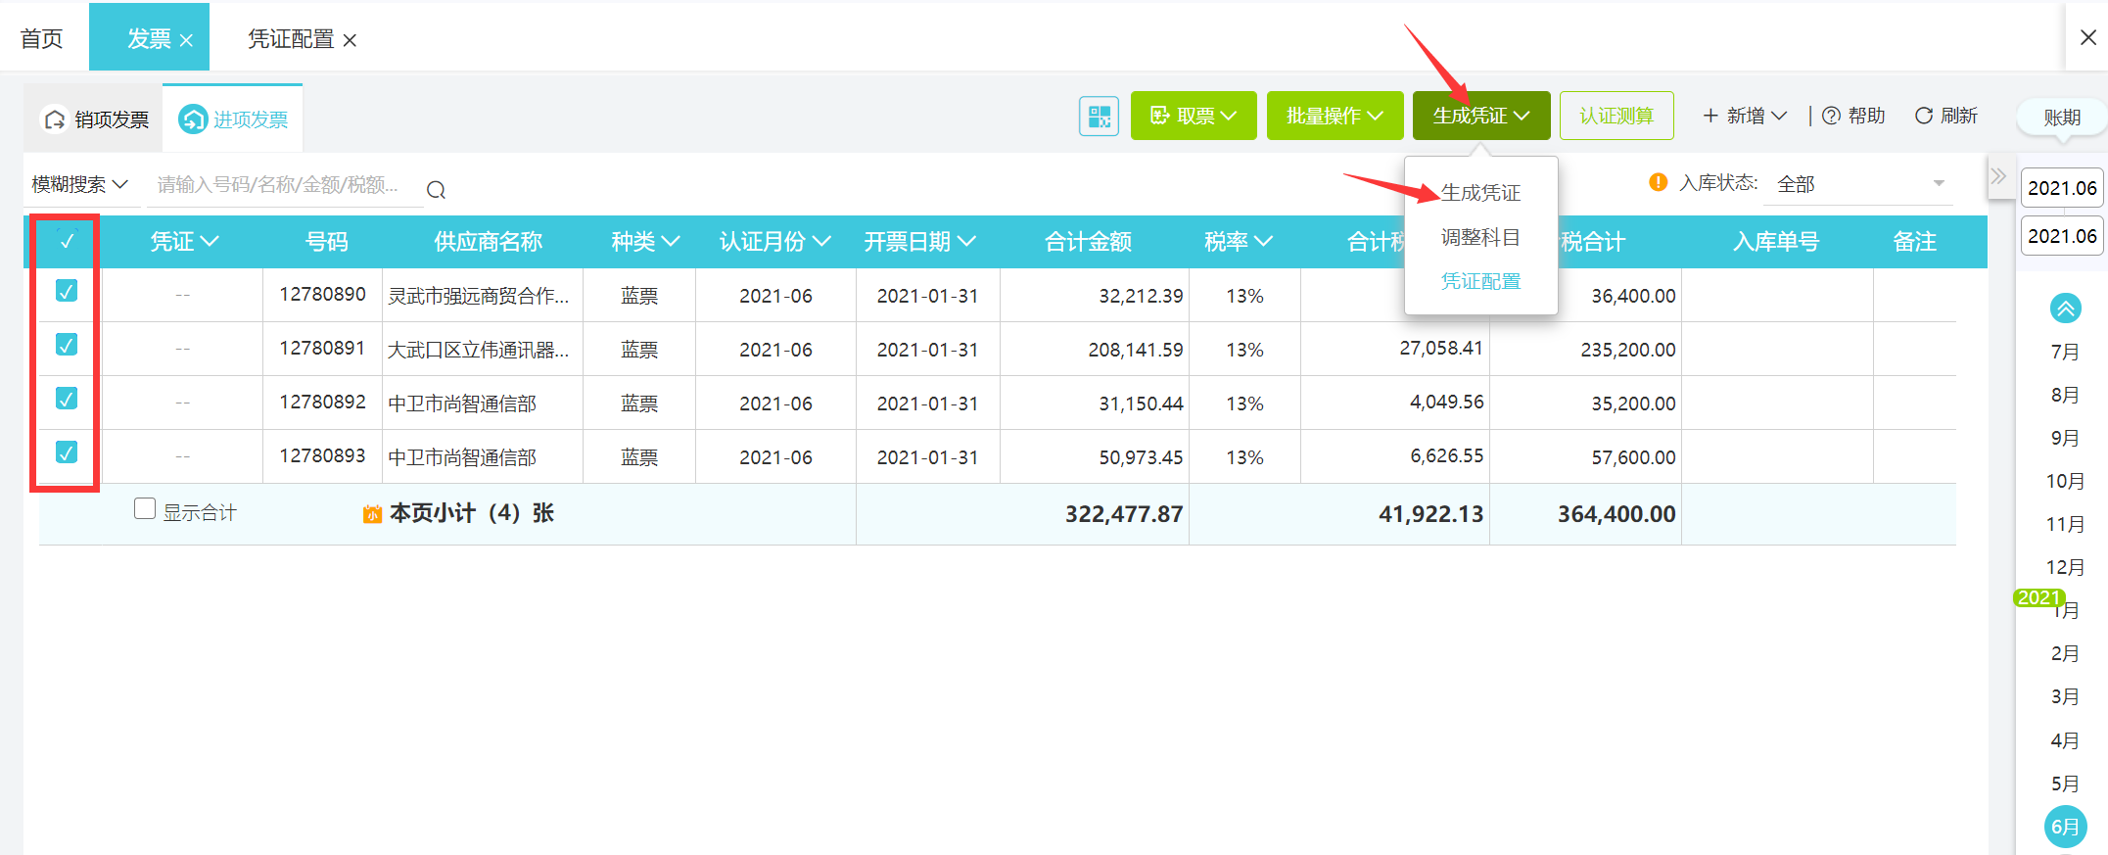
Task: Click total 364,400.00 in subtotal row
Action: (1616, 514)
